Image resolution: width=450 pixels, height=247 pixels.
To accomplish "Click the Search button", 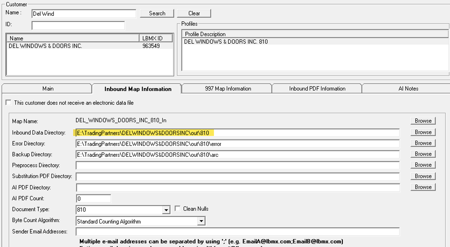I will [x=157, y=13].
